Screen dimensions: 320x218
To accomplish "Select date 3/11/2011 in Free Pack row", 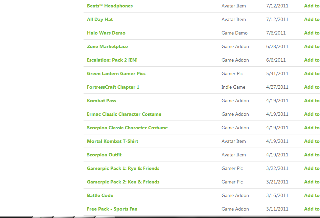I will coord(277,209).
